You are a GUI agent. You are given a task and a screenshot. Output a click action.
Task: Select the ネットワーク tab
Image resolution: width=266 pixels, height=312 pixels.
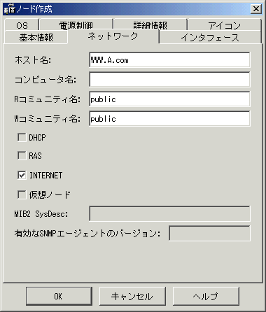tap(113, 36)
